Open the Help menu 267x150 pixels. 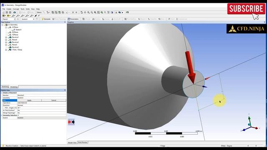(38, 9)
